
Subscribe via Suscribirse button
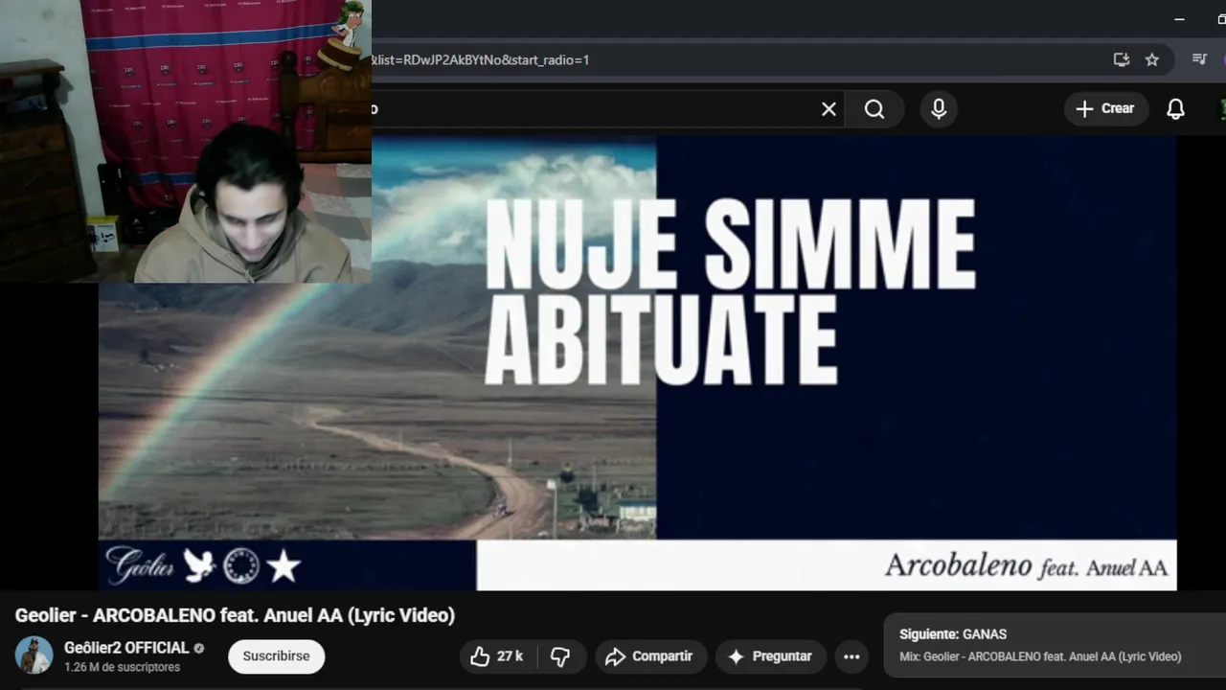pos(276,656)
